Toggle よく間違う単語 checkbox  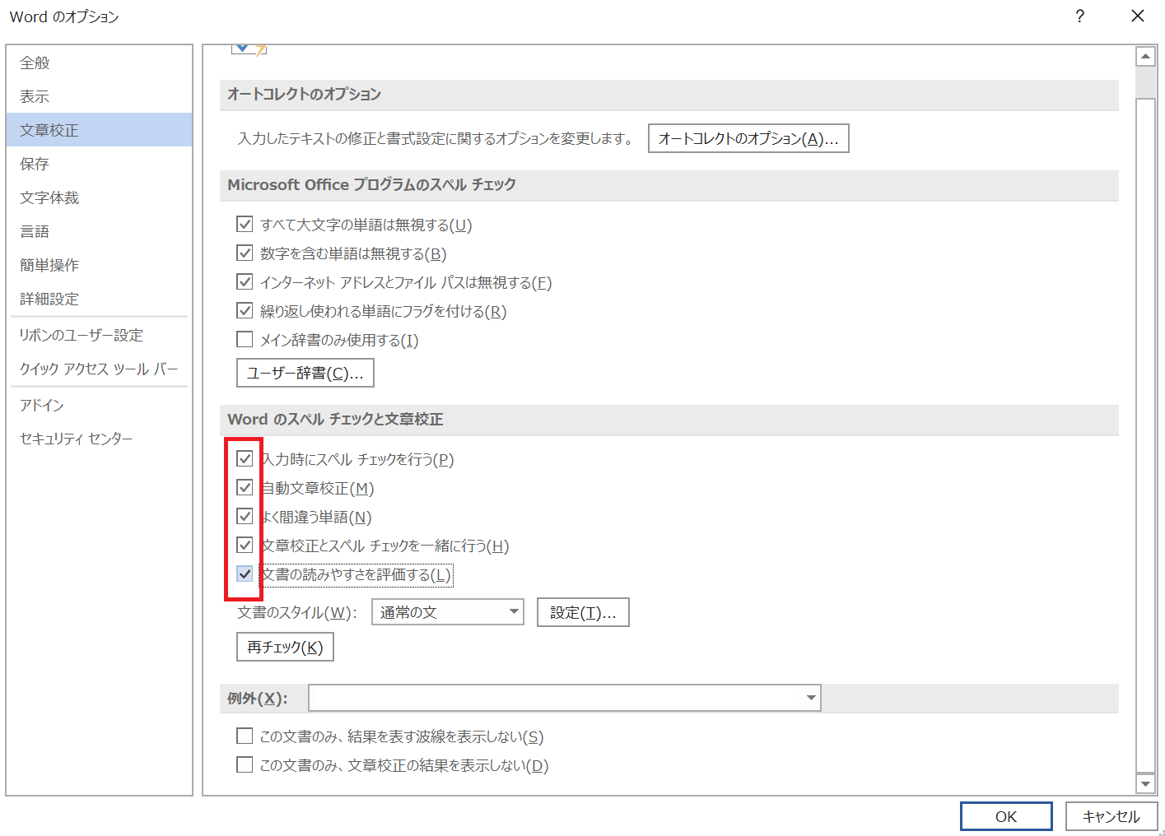coord(245,516)
